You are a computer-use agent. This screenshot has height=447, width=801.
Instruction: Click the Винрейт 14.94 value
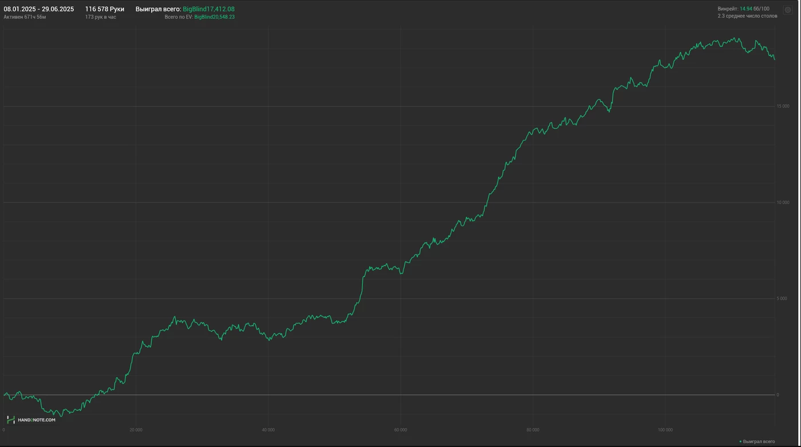(745, 9)
